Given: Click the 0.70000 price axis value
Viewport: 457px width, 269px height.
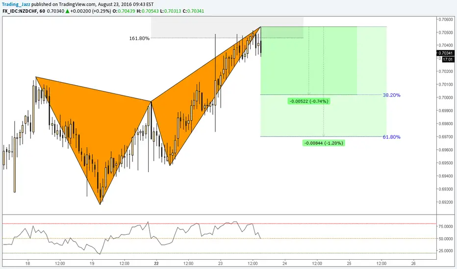Looking at the screenshot, I should 446,98.
